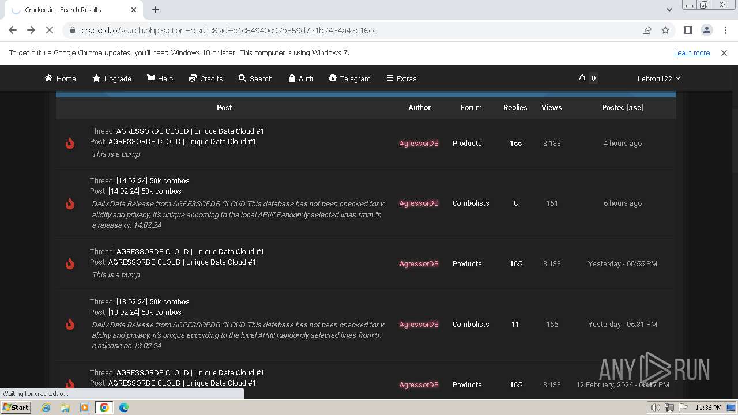Open Help in forum navbar
Screen dimensions: 738x415
(160, 78)
